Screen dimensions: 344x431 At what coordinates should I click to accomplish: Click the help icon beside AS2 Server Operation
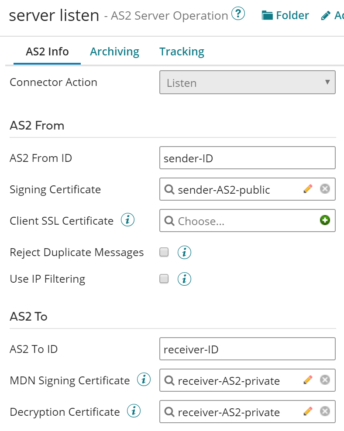click(238, 14)
